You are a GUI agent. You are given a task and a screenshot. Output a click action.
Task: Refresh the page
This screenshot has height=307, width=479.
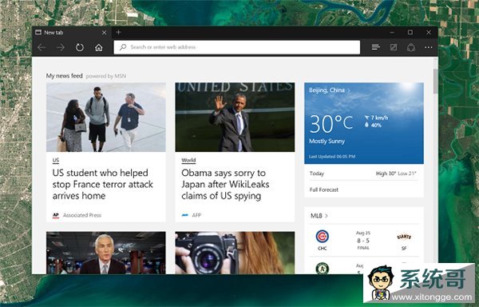[x=80, y=47]
